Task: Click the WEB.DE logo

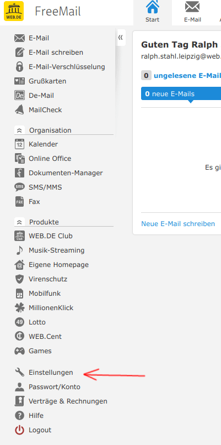Action: click(x=14, y=11)
